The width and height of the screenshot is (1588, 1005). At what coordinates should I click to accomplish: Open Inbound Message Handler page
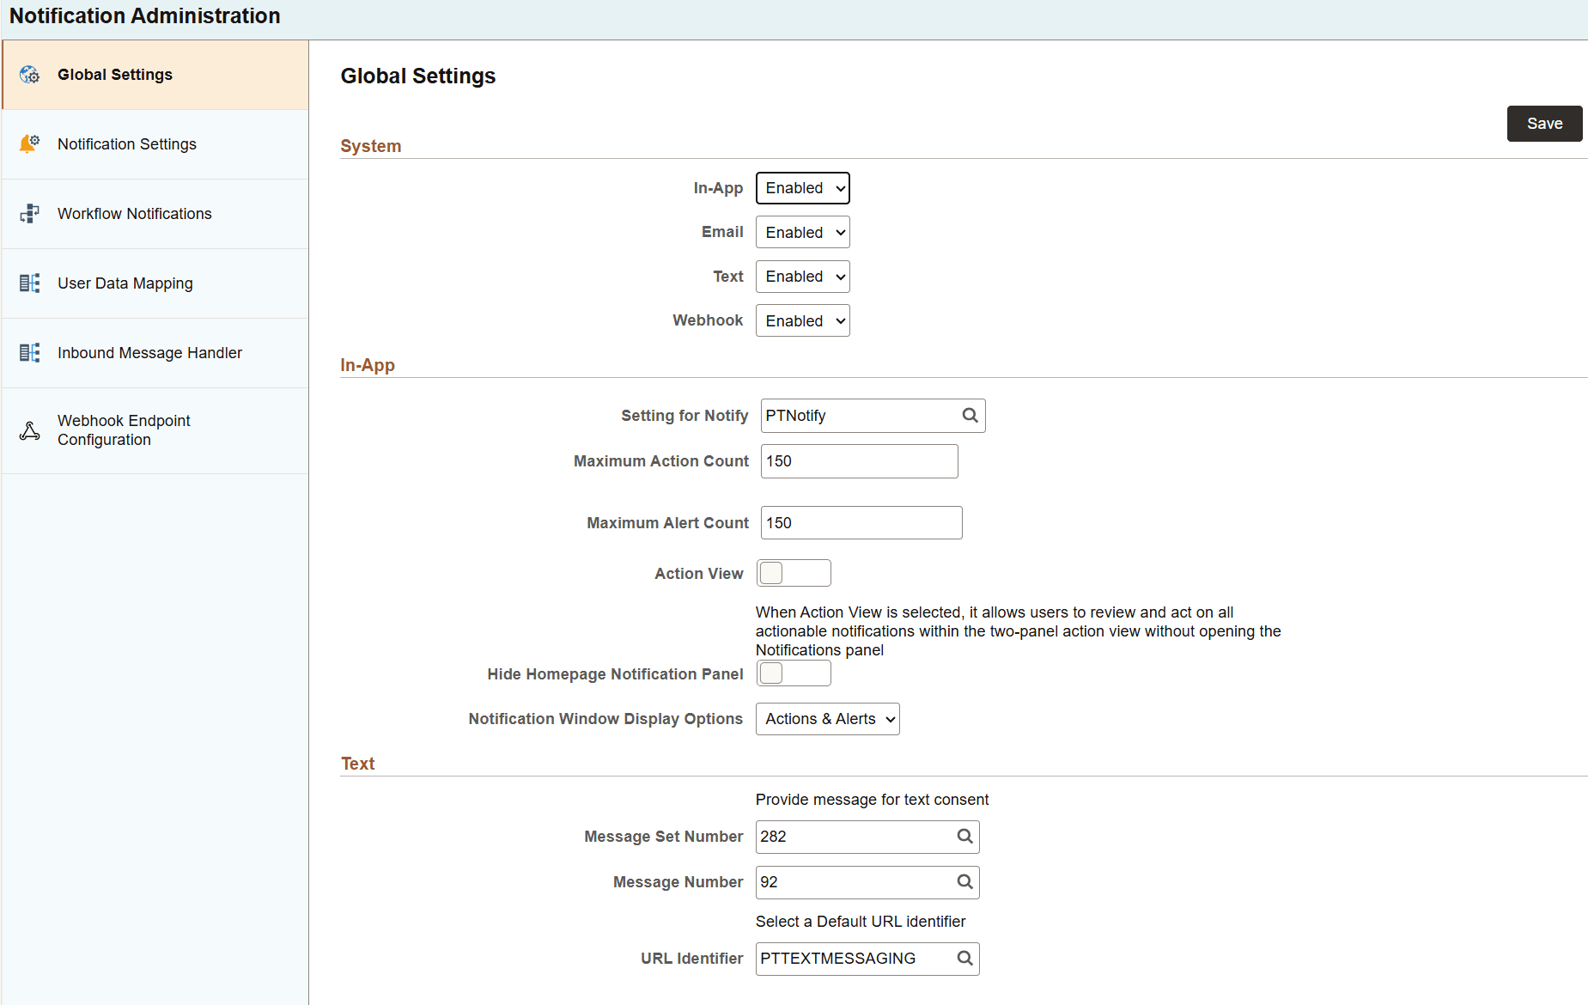(155, 353)
